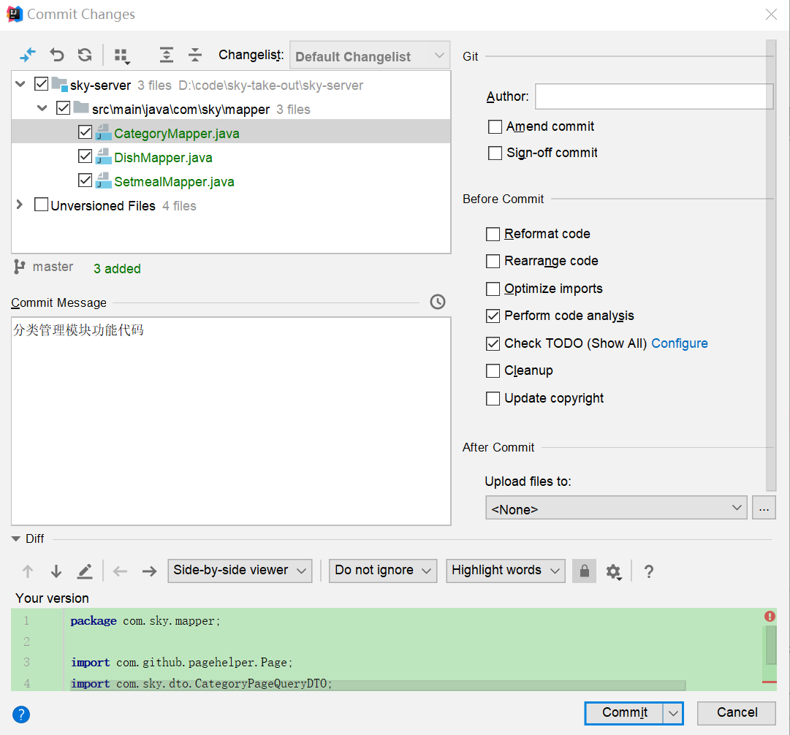Jump to source with pencil icon
This screenshot has width=790, height=735.
point(85,571)
